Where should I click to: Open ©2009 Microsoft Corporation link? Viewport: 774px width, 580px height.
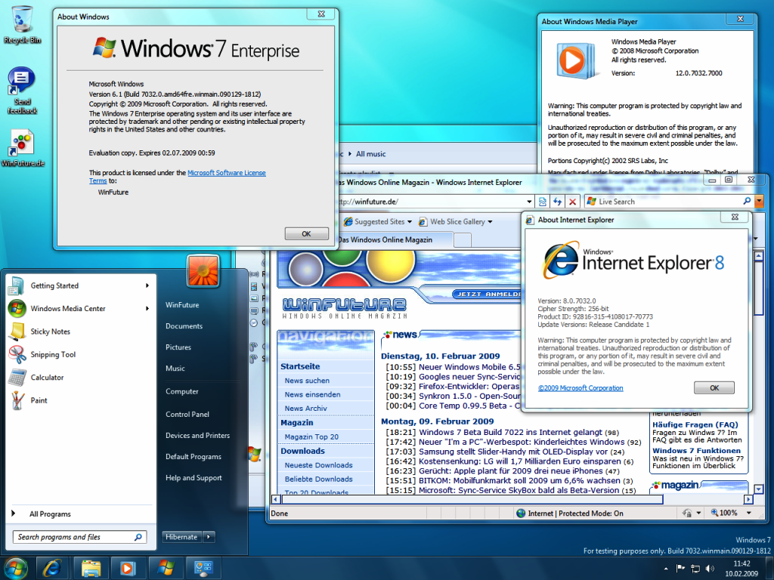click(580, 388)
